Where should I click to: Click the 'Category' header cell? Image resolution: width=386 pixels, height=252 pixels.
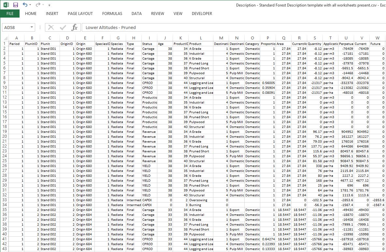(x=252, y=44)
